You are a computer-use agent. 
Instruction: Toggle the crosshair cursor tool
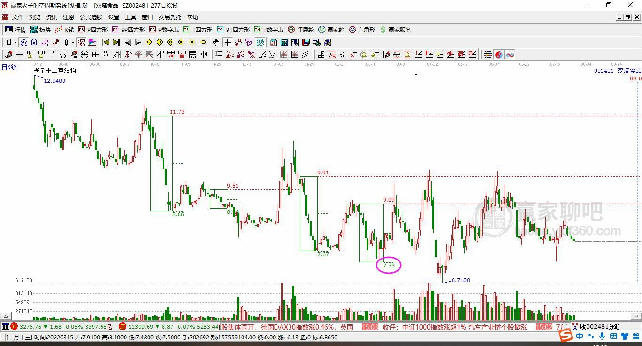[227, 42]
